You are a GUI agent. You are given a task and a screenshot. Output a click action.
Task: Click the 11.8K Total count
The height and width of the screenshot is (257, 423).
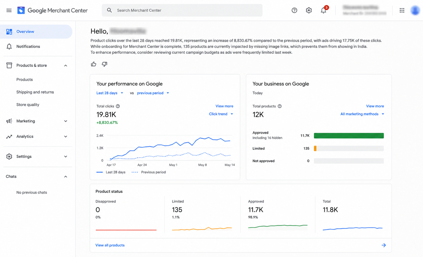click(330, 210)
